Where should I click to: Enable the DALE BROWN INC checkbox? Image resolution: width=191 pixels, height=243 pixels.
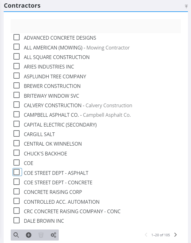pos(17,221)
